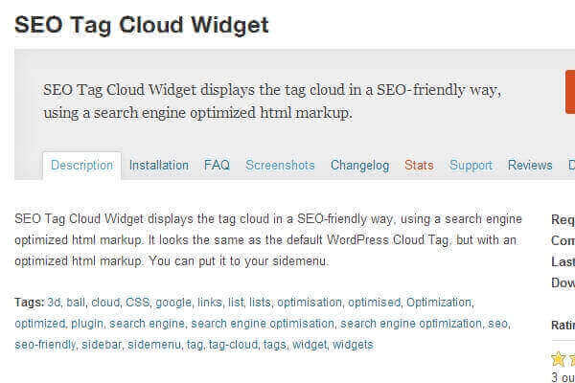The height and width of the screenshot is (383, 575).
Task: Click the gold rating star icon
Action: (559, 359)
